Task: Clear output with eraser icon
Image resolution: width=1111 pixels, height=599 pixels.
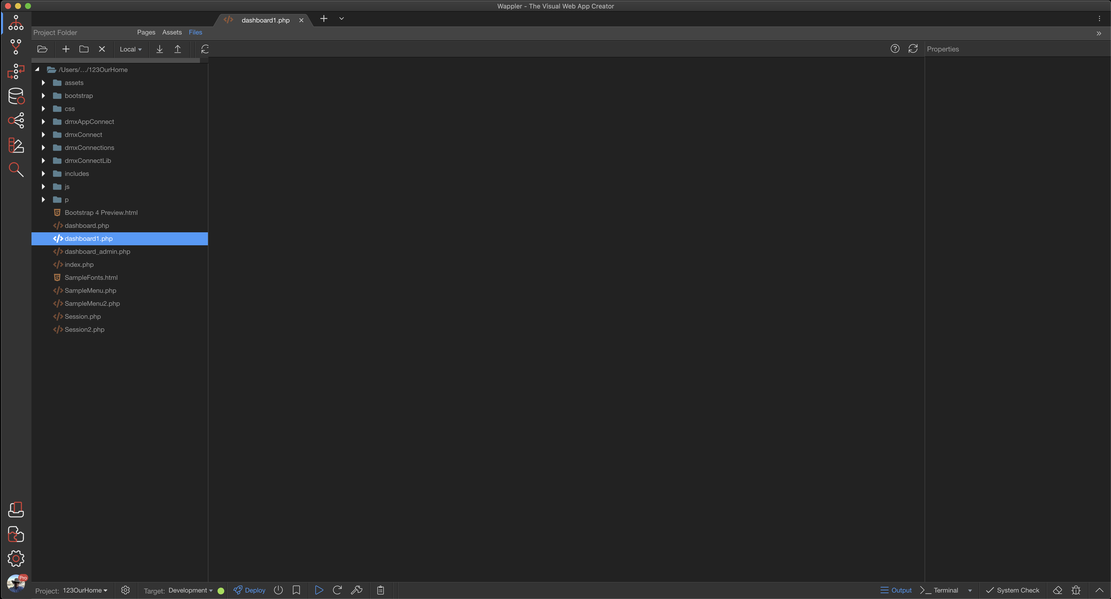Action: (1057, 590)
